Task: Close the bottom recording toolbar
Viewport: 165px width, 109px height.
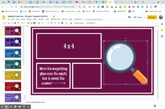Action: point(28,107)
